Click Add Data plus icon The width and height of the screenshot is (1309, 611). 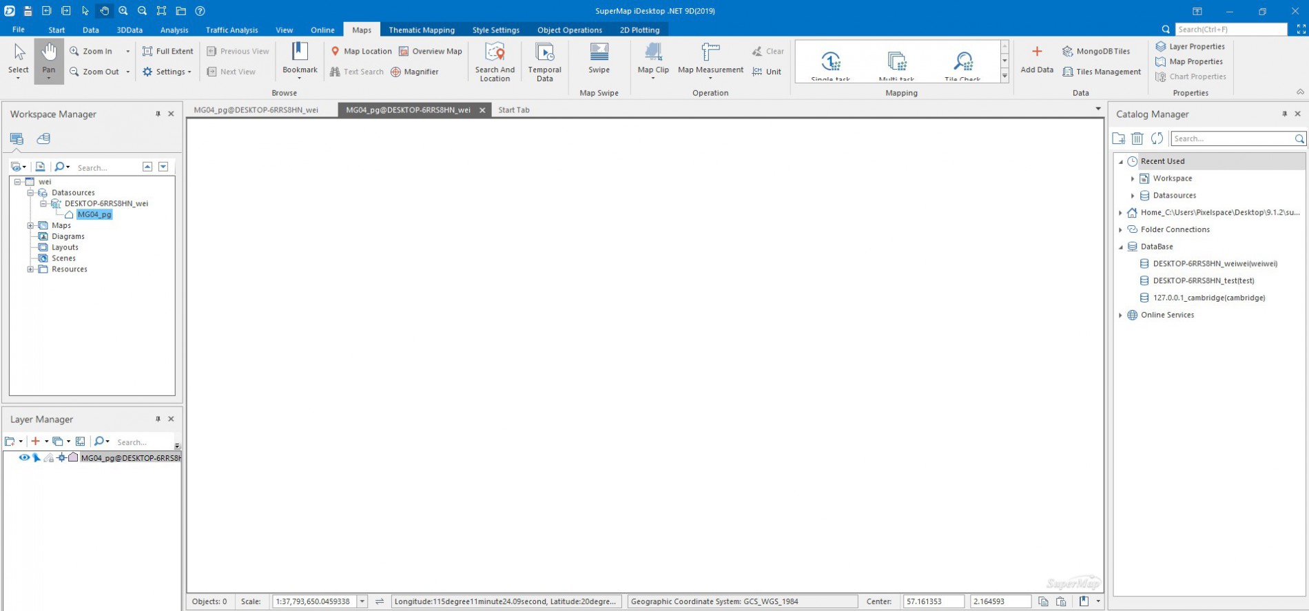tap(1037, 59)
